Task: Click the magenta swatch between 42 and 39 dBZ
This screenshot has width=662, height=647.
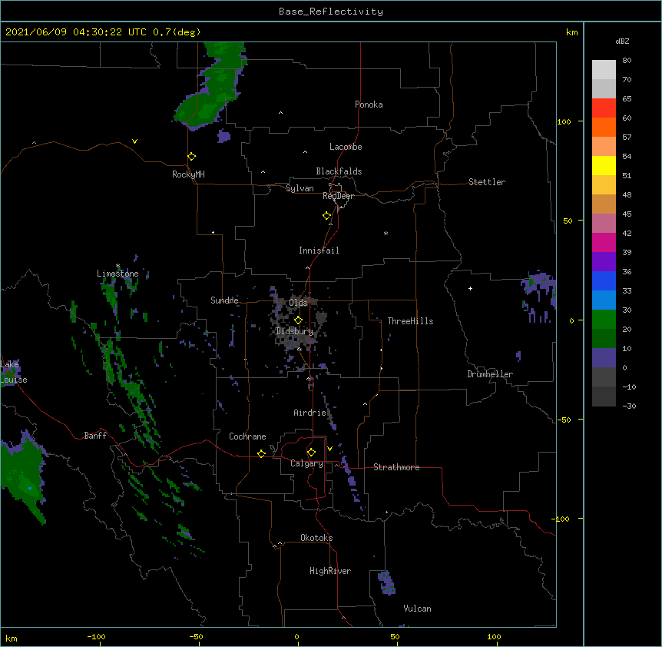Action: pyautogui.click(x=604, y=242)
